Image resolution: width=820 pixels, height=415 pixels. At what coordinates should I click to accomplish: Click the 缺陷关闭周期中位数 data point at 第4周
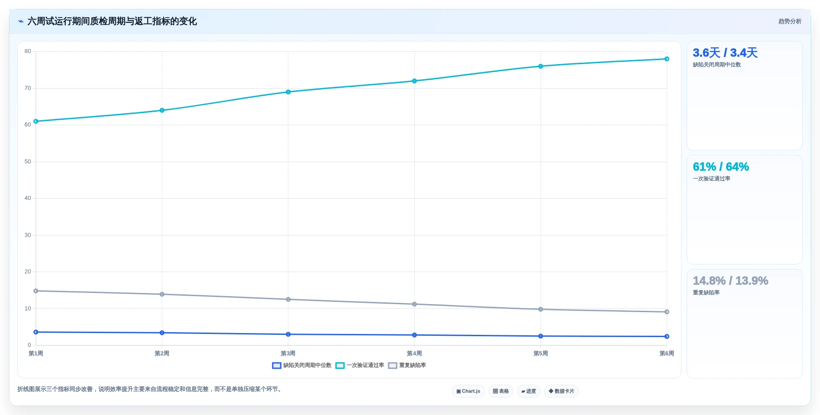[x=414, y=335]
